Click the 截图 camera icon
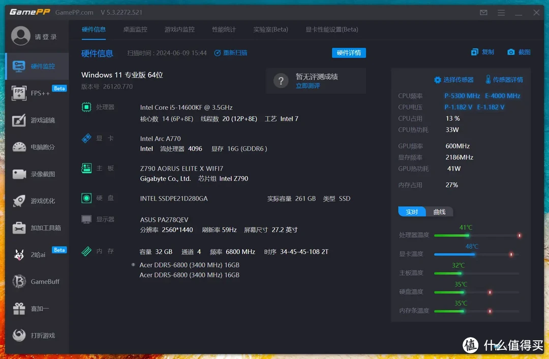549x359 pixels. 511,52
